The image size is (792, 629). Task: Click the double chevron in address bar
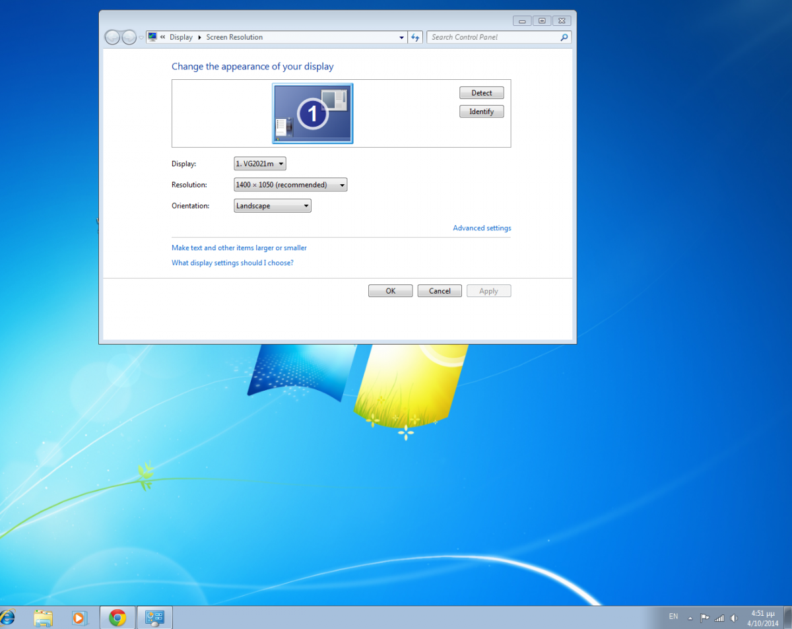pyautogui.click(x=162, y=37)
